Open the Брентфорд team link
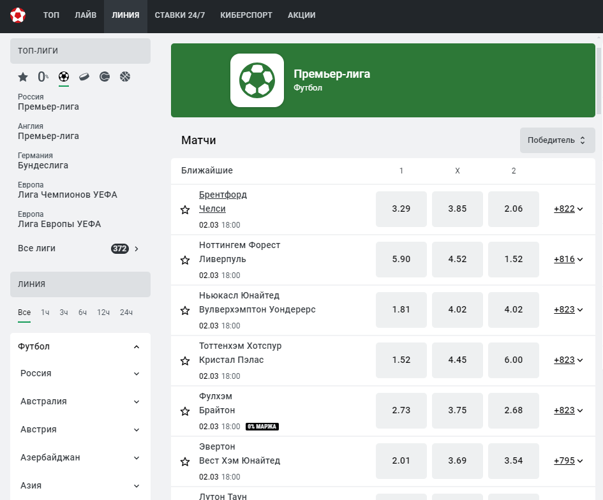Image resolution: width=603 pixels, height=500 pixels. click(223, 195)
